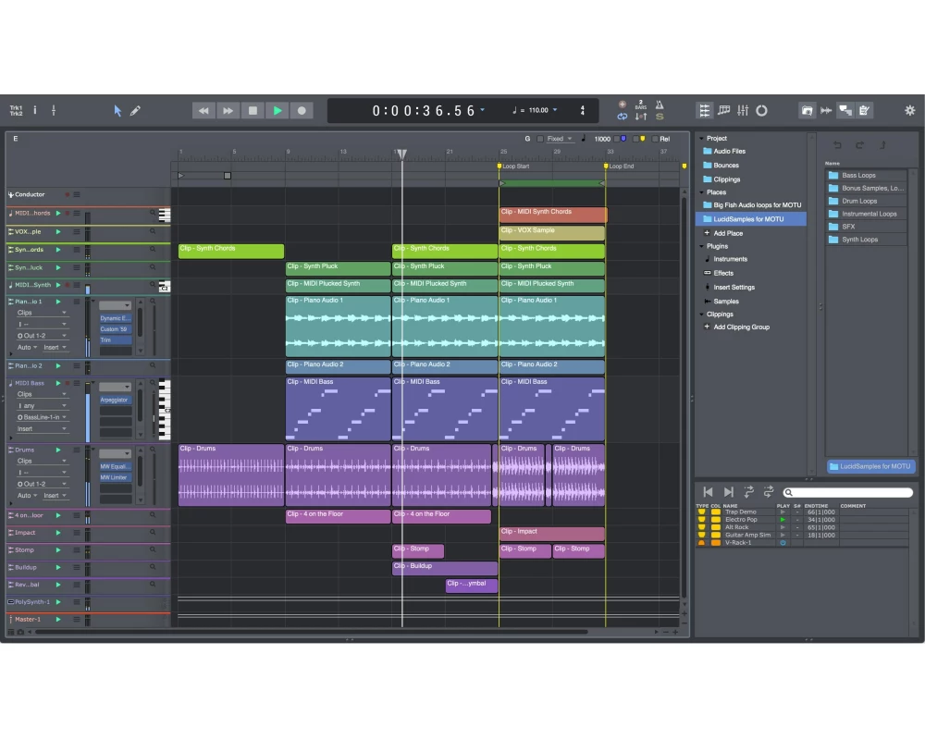Open the tempo dropdown next to 110.00
Viewport: 925px width, 740px height.
point(555,110)
